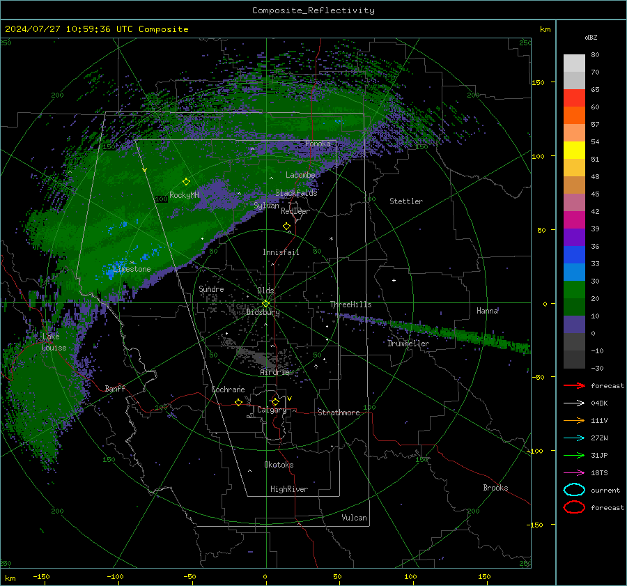Screen dimensions: 627x586
Task: Select the orange 111V arrow legend entry
Action: [574, 420]
